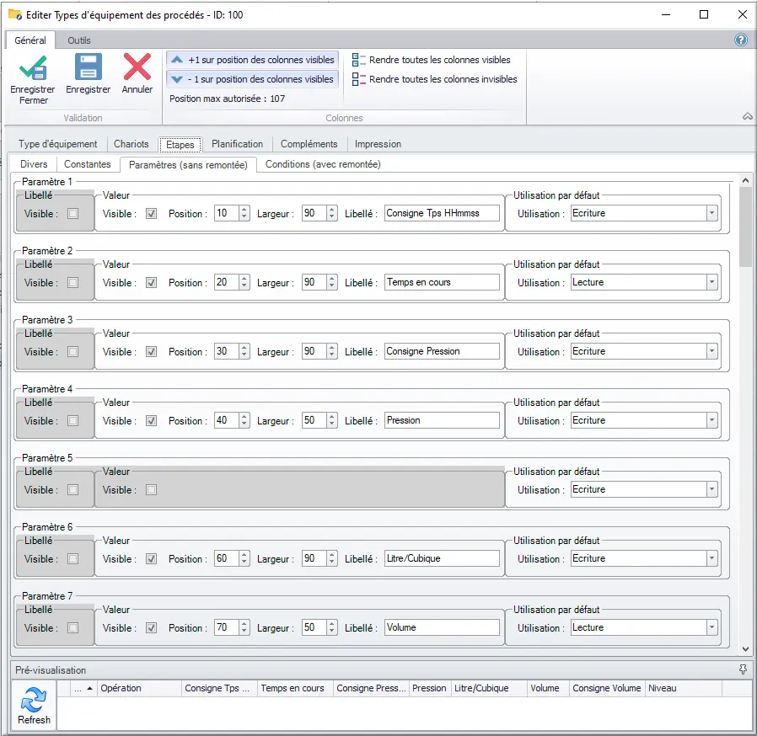This screenshot has width=757, height=736.
Task: Click Paramètre 7 Volume label field
Action: click(x=442, y=627)
